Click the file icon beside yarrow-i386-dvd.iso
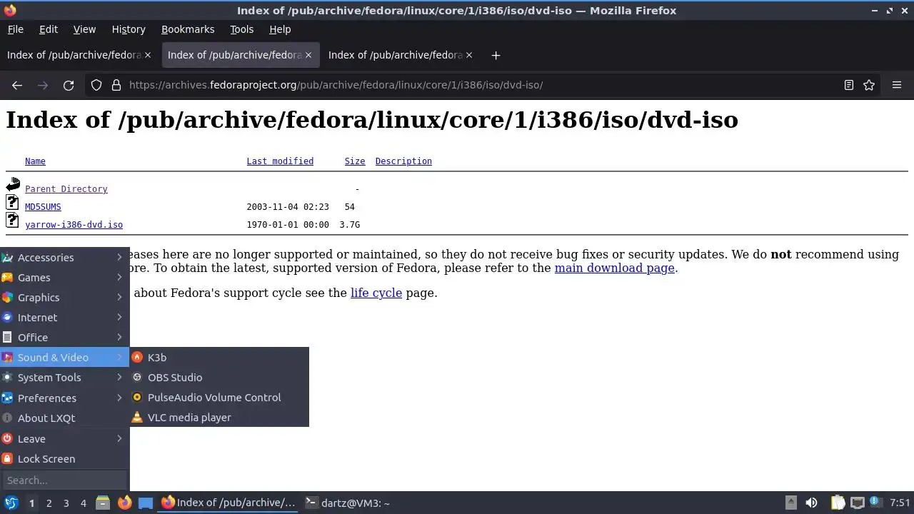This screenshot has height=514, width=914. [13, 221]
